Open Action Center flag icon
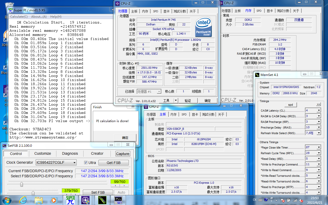 [x=283, y=200]
